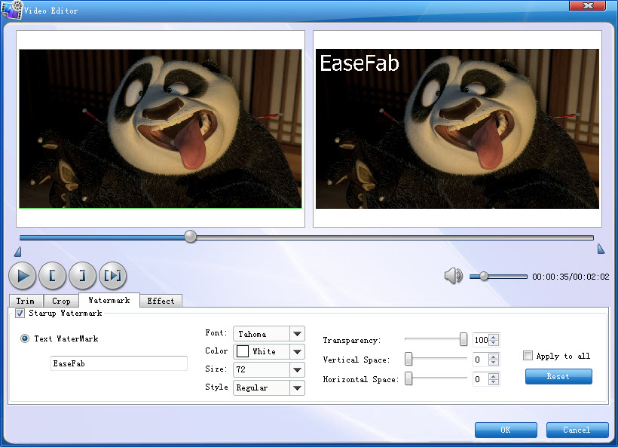Toggle the Starup Watermark checkbox

tap(20, 314)
